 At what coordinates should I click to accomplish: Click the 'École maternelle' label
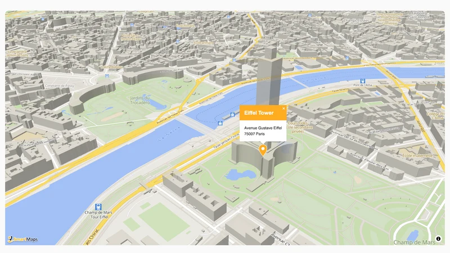tap(417, 156)
